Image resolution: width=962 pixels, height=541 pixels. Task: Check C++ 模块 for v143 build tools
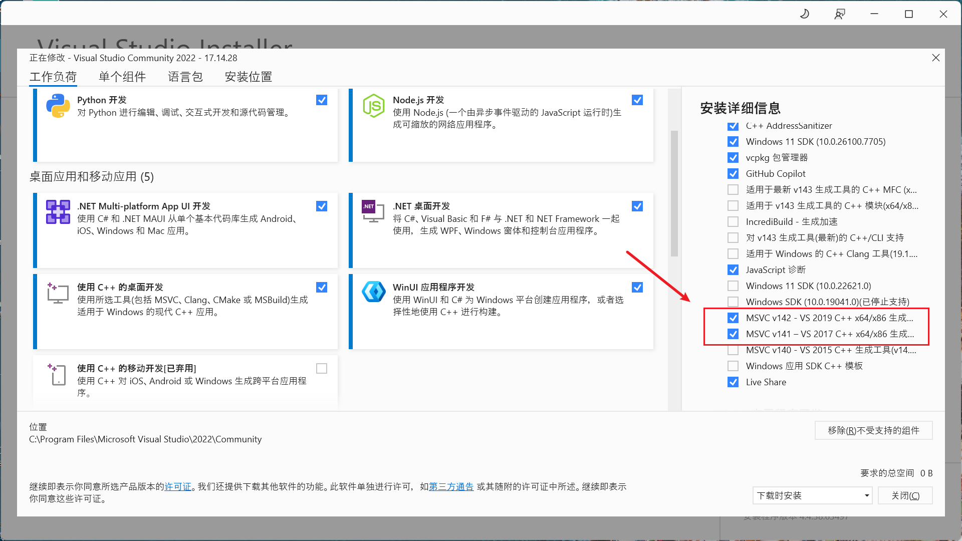click(733, 206)
